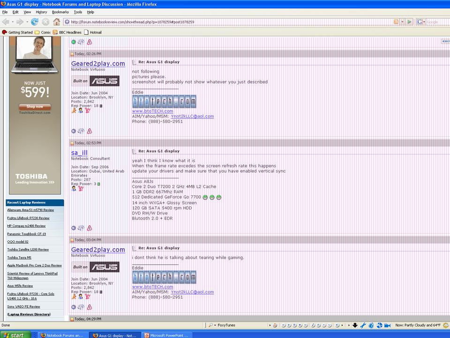Click btotech.com banner in 02:26 PM post

(164, 101)
